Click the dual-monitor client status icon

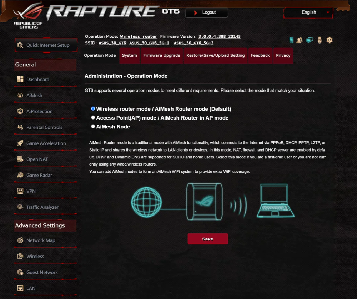click(310, 40)
